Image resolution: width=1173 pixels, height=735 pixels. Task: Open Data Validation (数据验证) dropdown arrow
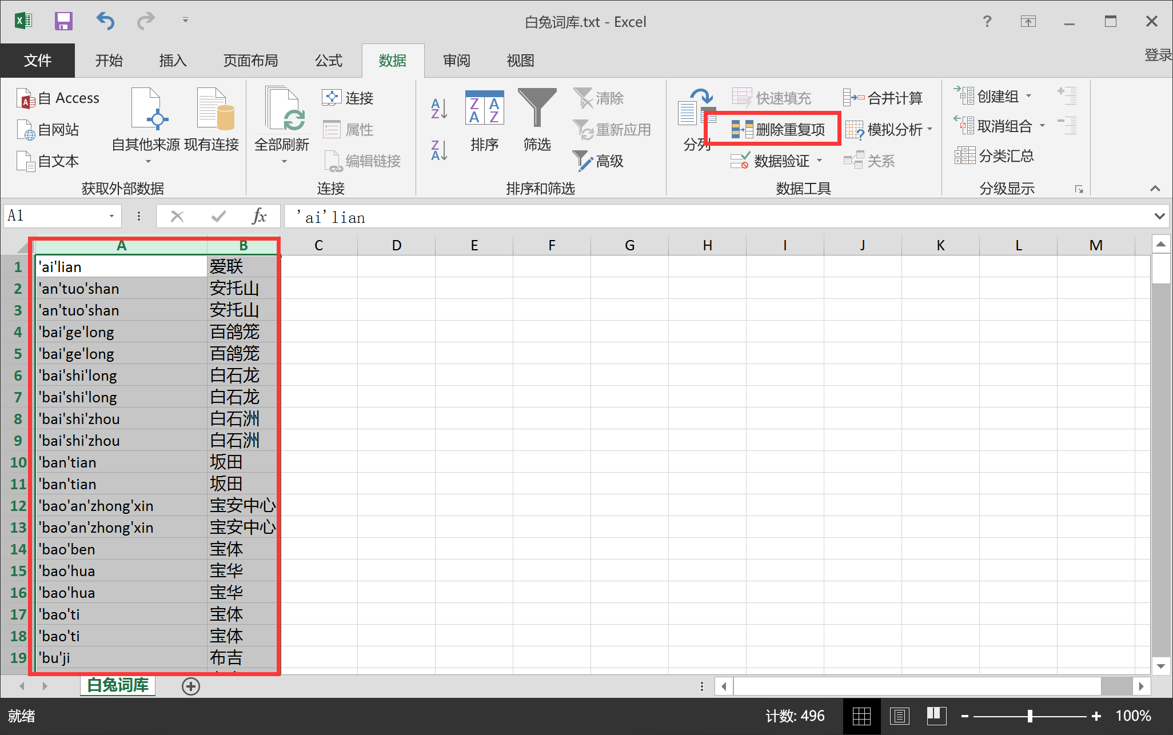pyautogui.click(x=820, y=161)
